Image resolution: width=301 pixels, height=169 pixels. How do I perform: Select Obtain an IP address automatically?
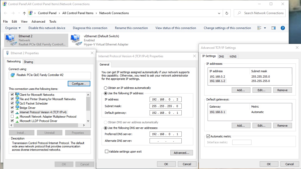point(105,88)
